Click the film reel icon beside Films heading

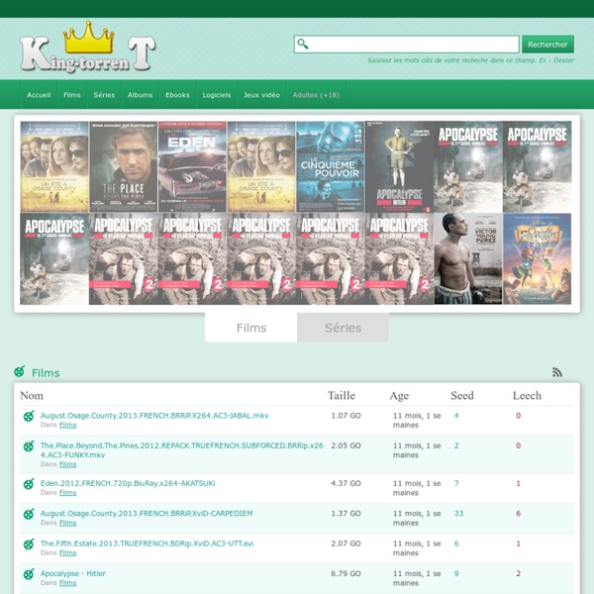click(x=20, y=371)
